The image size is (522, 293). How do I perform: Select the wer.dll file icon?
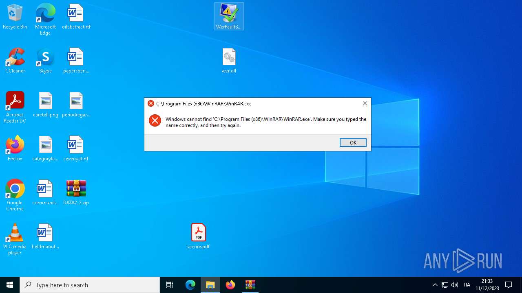(x=229, y=61)
